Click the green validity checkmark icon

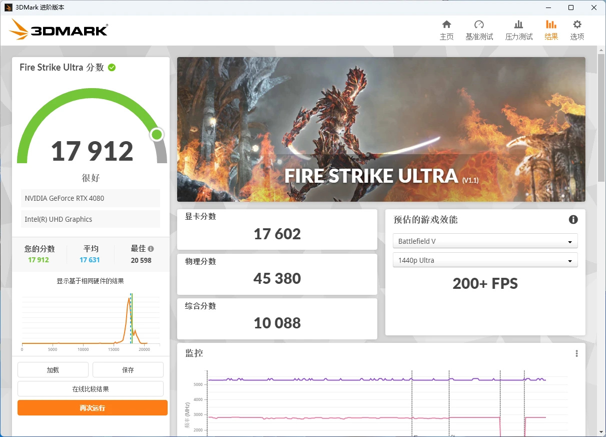[x=112, y=67]
